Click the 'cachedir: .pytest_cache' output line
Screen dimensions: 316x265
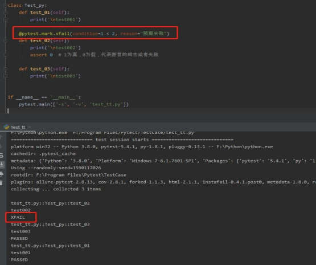[43, 154]
